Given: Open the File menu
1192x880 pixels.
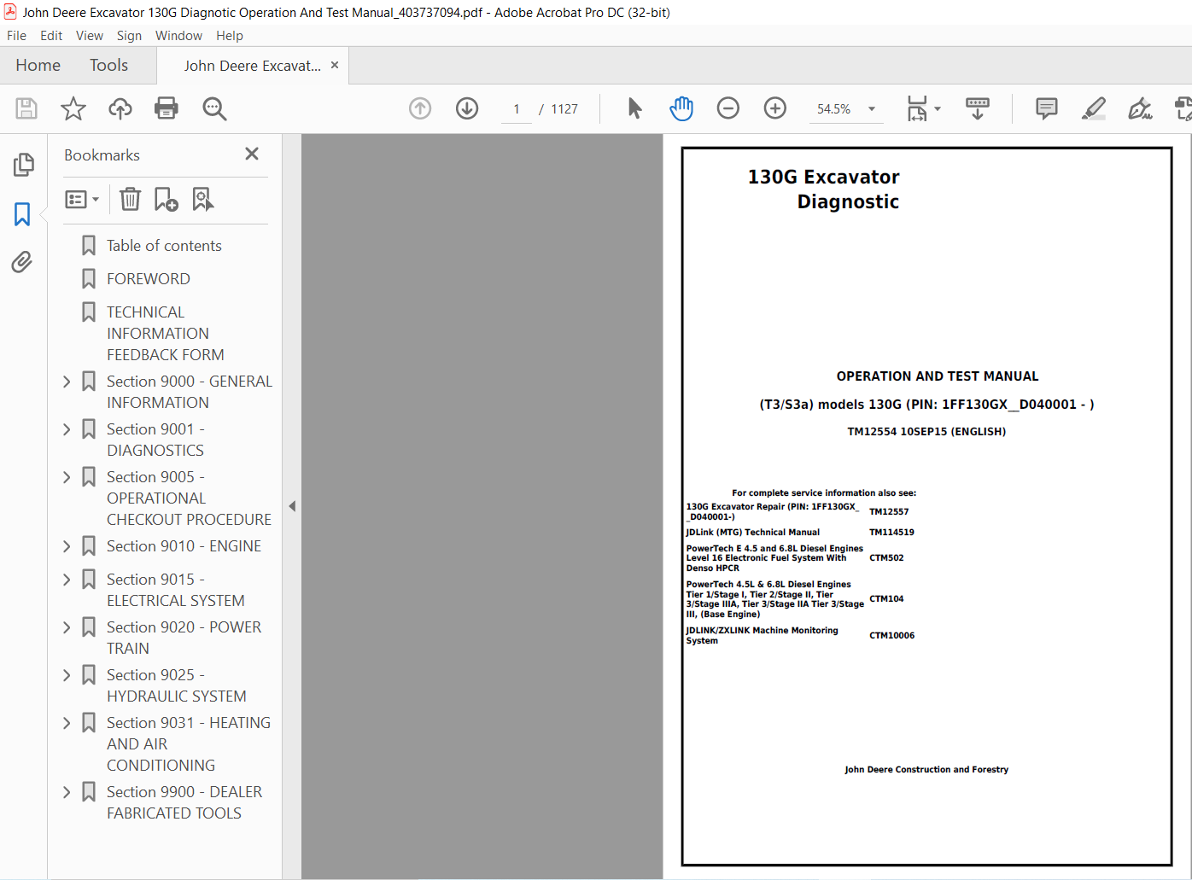Looking at the screenshot, I should point(16,36).
